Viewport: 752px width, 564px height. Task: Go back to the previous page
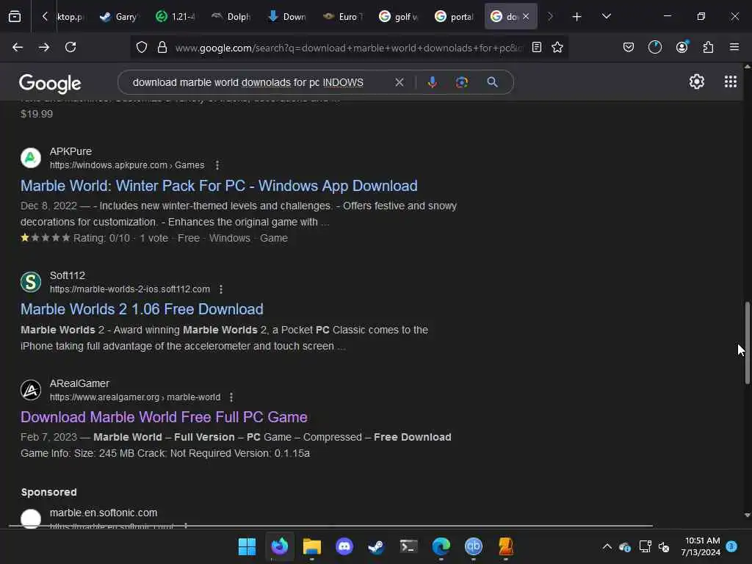point(18,47)
